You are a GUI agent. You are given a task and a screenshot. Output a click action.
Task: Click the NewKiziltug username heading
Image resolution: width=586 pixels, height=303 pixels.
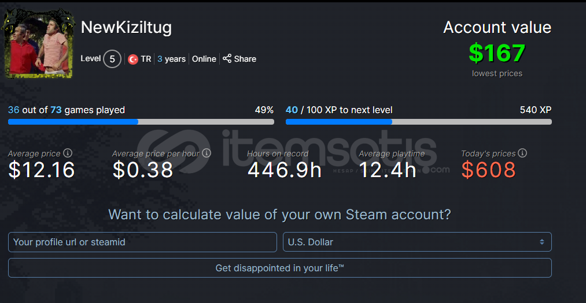(126, 28)
